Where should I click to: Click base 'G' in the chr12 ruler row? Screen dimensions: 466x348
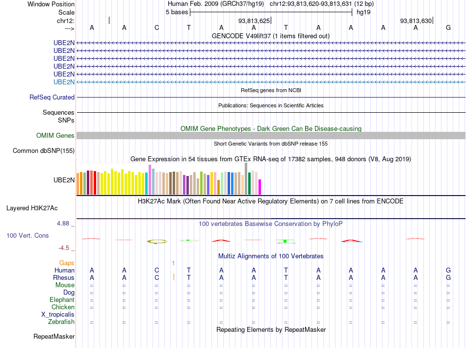[448, 28]
